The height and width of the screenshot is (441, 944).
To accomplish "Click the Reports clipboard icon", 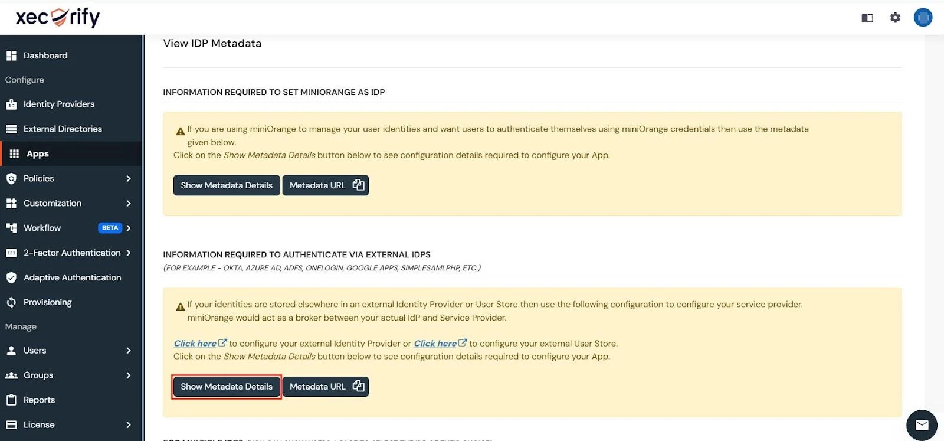I will click(x=11, y=400).
